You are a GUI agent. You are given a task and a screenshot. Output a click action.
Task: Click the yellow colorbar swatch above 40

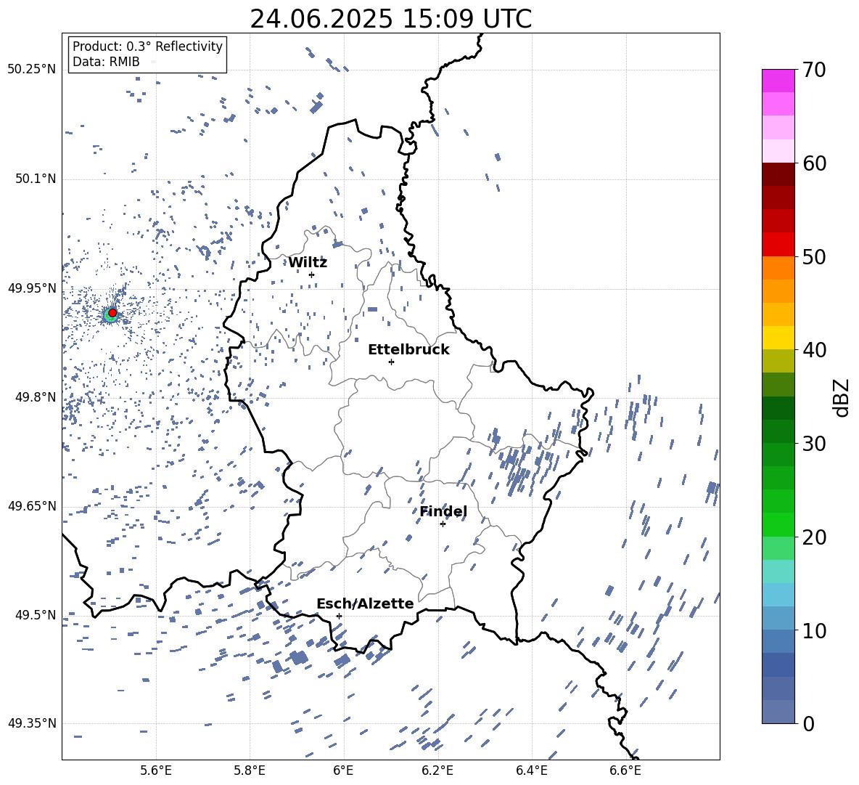click(x=778, y=338)
